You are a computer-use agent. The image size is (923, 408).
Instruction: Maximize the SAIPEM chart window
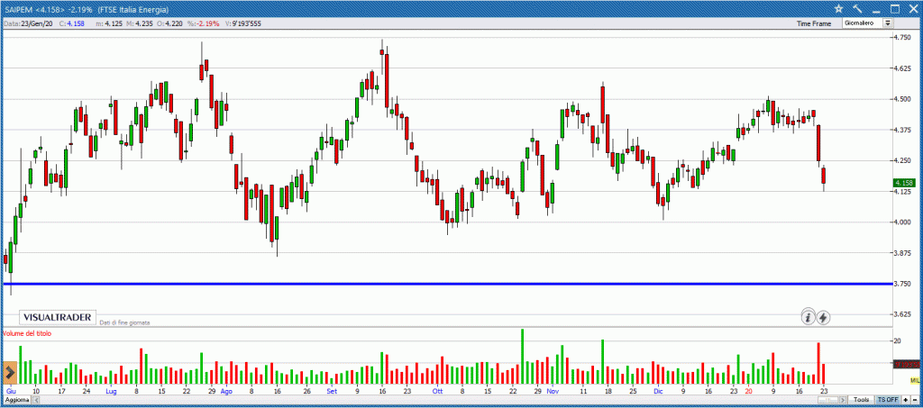click(895, 9)
